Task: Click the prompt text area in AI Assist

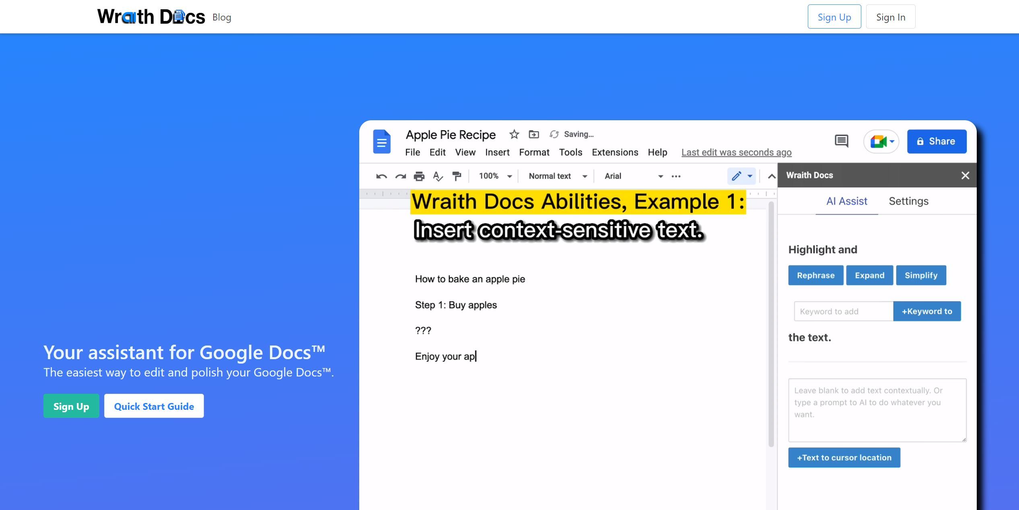Action: [x=877, y=410]
